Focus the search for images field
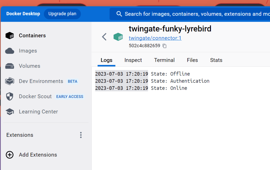 pyautogui.click(x=190, y=14)
